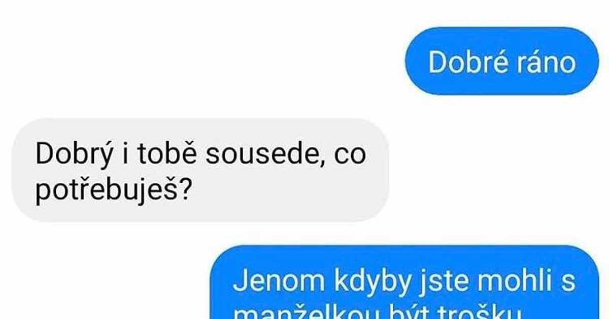Tap the grey "Dobrý i tobě sousede" message
Viewport: 609px width, 319px height.
(x=200, y=171)
